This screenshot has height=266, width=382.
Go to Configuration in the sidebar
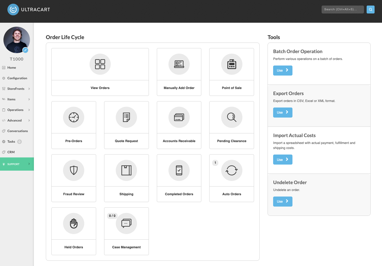(x=17, y=78)
